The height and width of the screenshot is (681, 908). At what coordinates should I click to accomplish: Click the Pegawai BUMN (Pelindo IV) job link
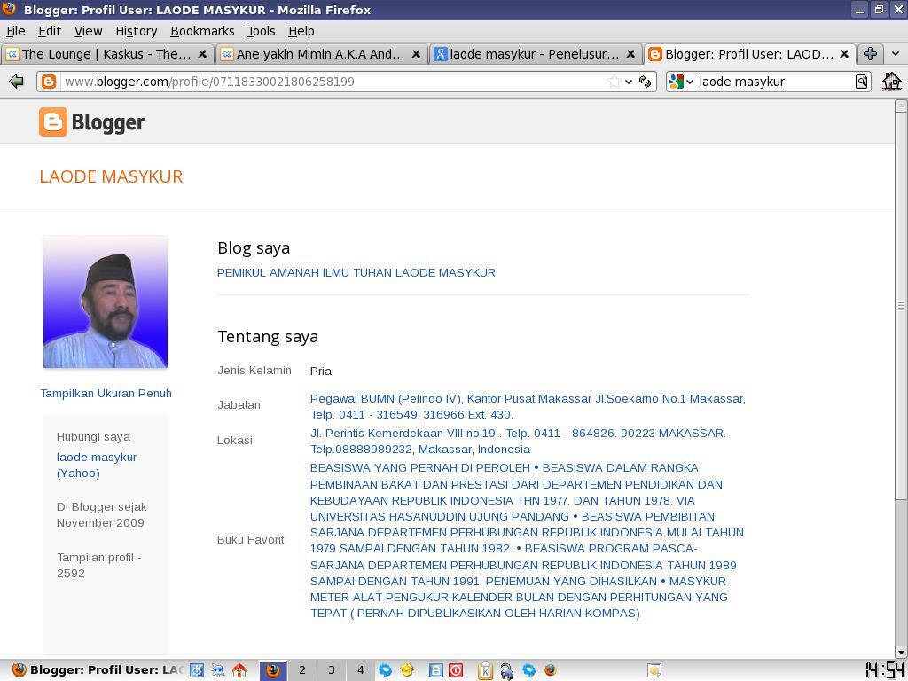528,406
